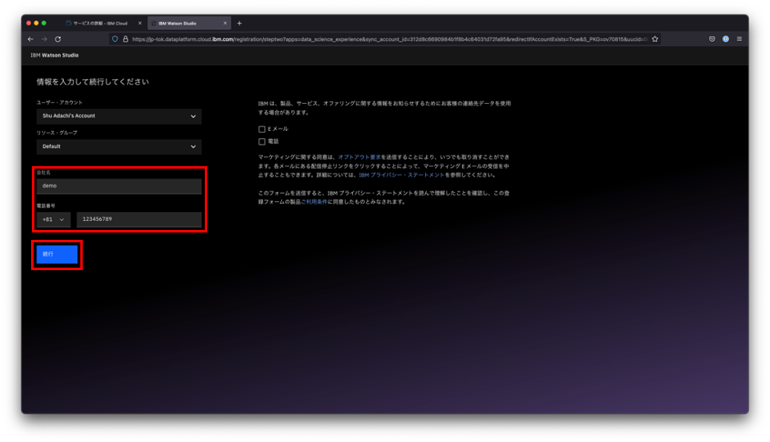This screenshot has height=442, width=770.
Task: Bookmark page with the star icon
Action: [654, 39]
